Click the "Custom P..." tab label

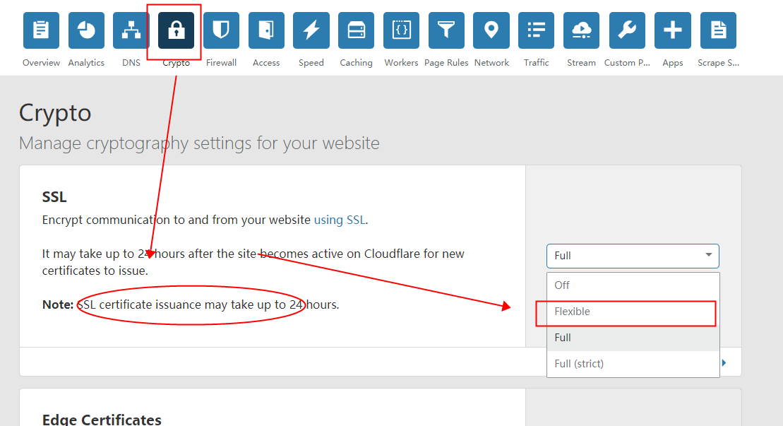[x=627, y=62]
